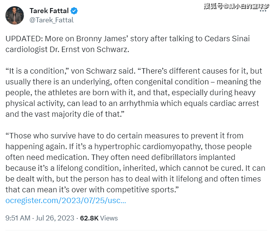Open Tarek Fattal's profile avatar
Image resolution: width=275 pixels, height=232 pixels.
(15, 15)
